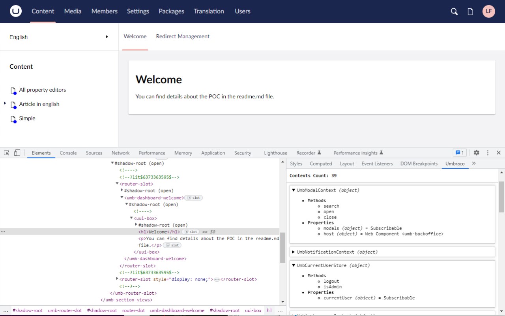Open the Event Listeners sidebar tab
This screenshot has height=316, width=505.
pyautogui.click(x=377, y=164)
